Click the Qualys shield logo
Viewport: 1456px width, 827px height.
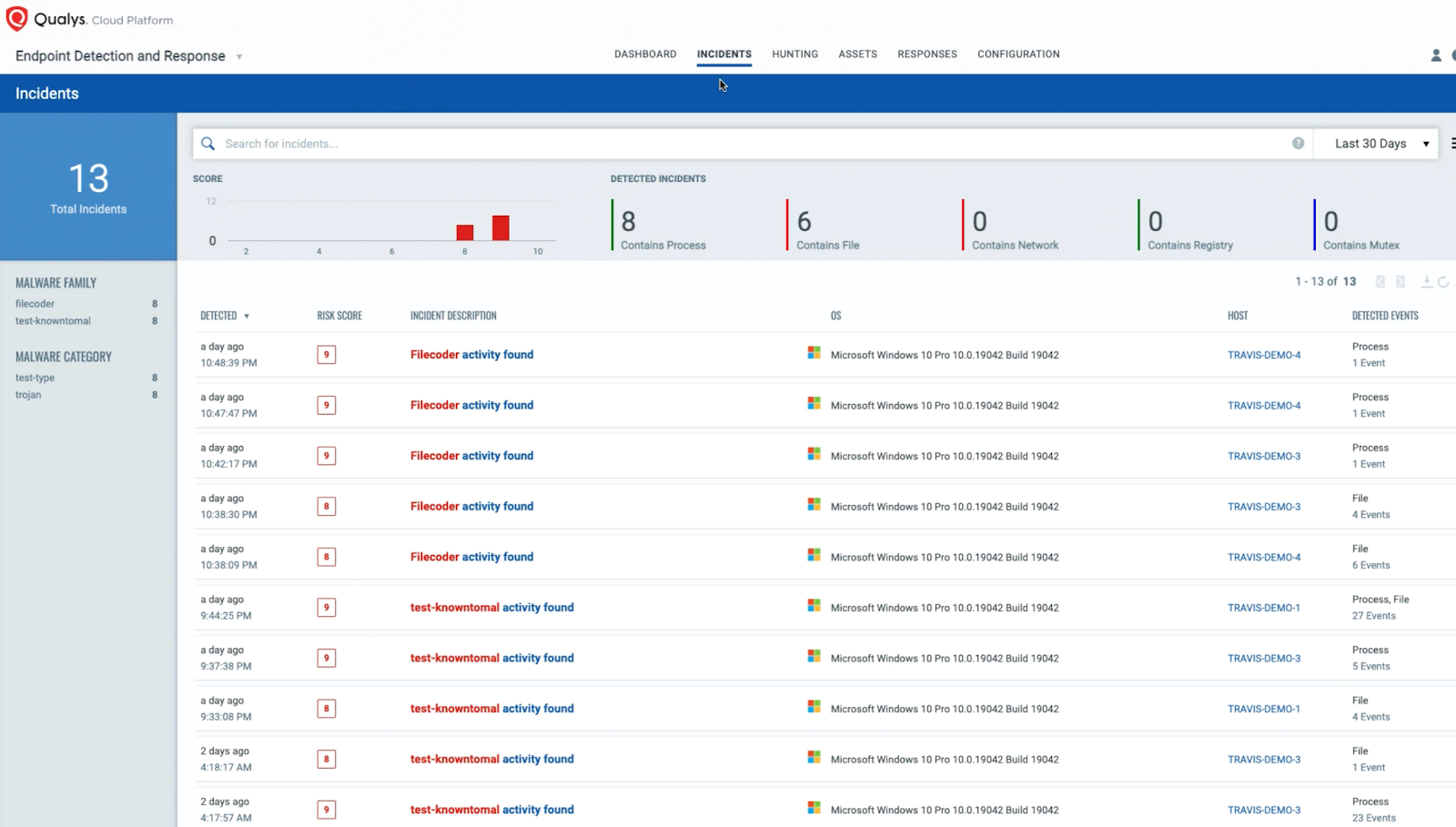point(16,19)
